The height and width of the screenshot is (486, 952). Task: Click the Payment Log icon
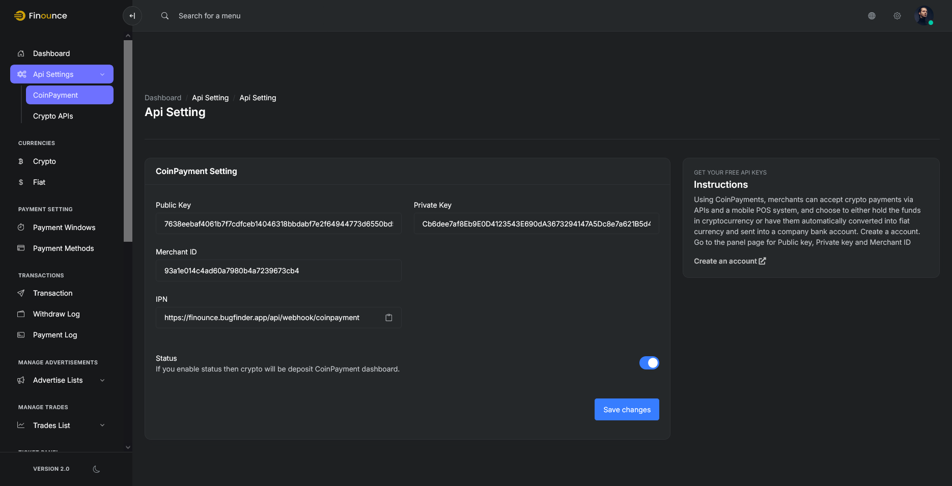point(21,335)
